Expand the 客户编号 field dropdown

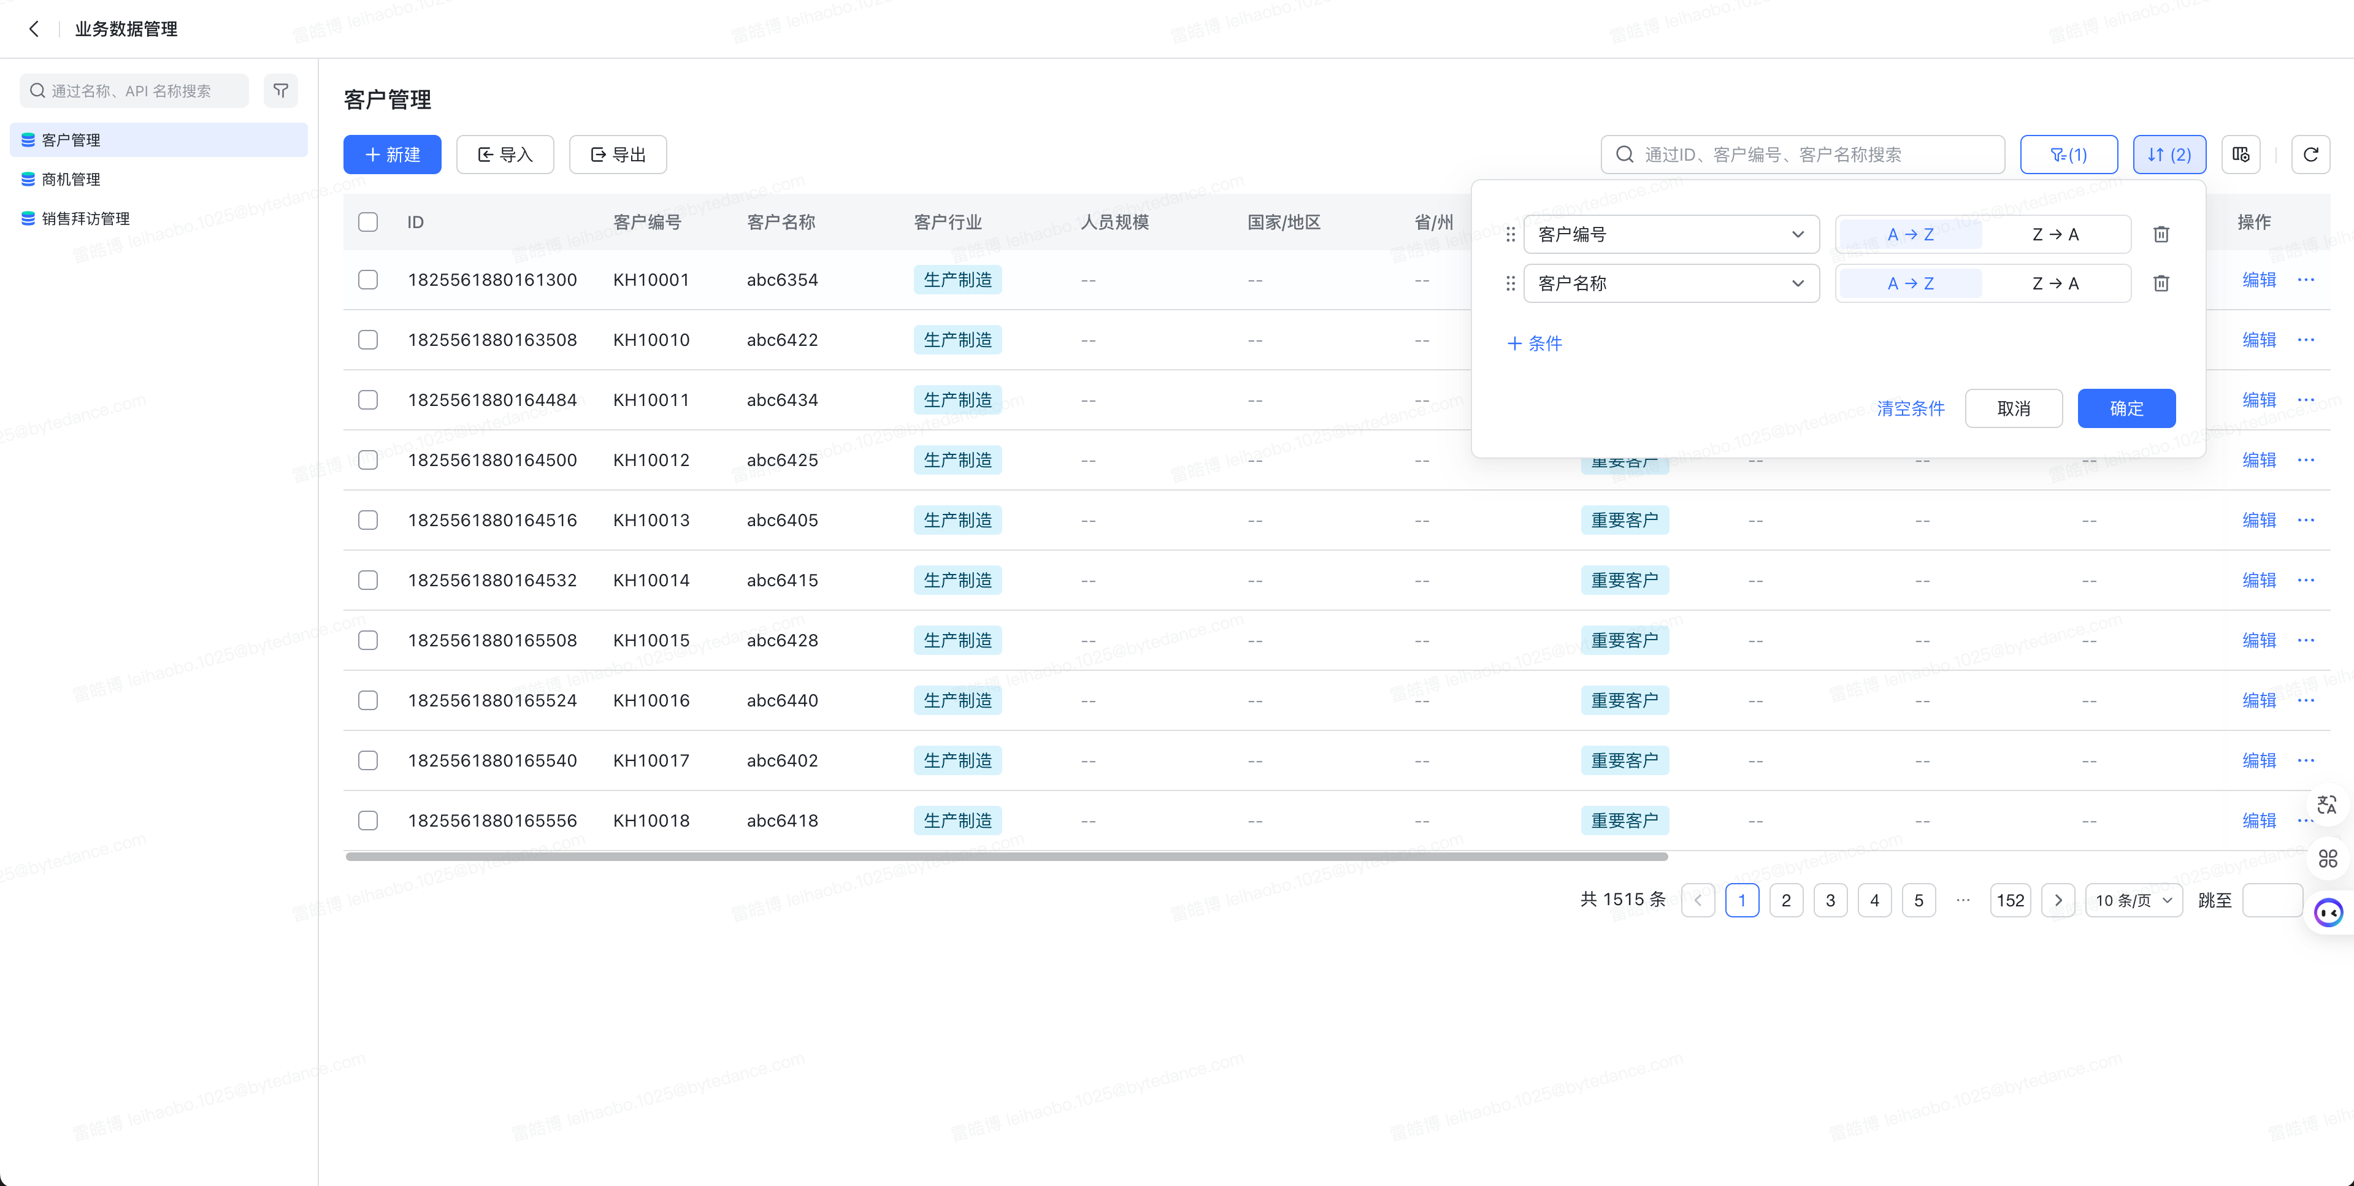point(1671,235)
